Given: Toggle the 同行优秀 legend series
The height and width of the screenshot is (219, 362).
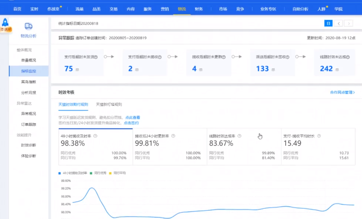Looking at the screenshot, I should [98, 173].
